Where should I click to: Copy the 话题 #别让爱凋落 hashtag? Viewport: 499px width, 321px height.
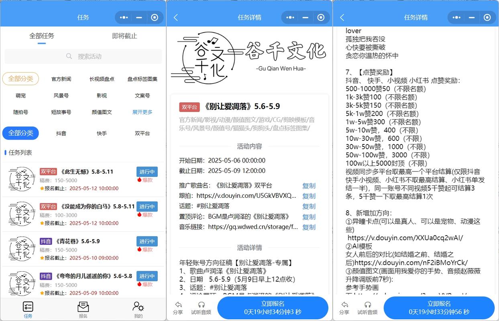309,206
